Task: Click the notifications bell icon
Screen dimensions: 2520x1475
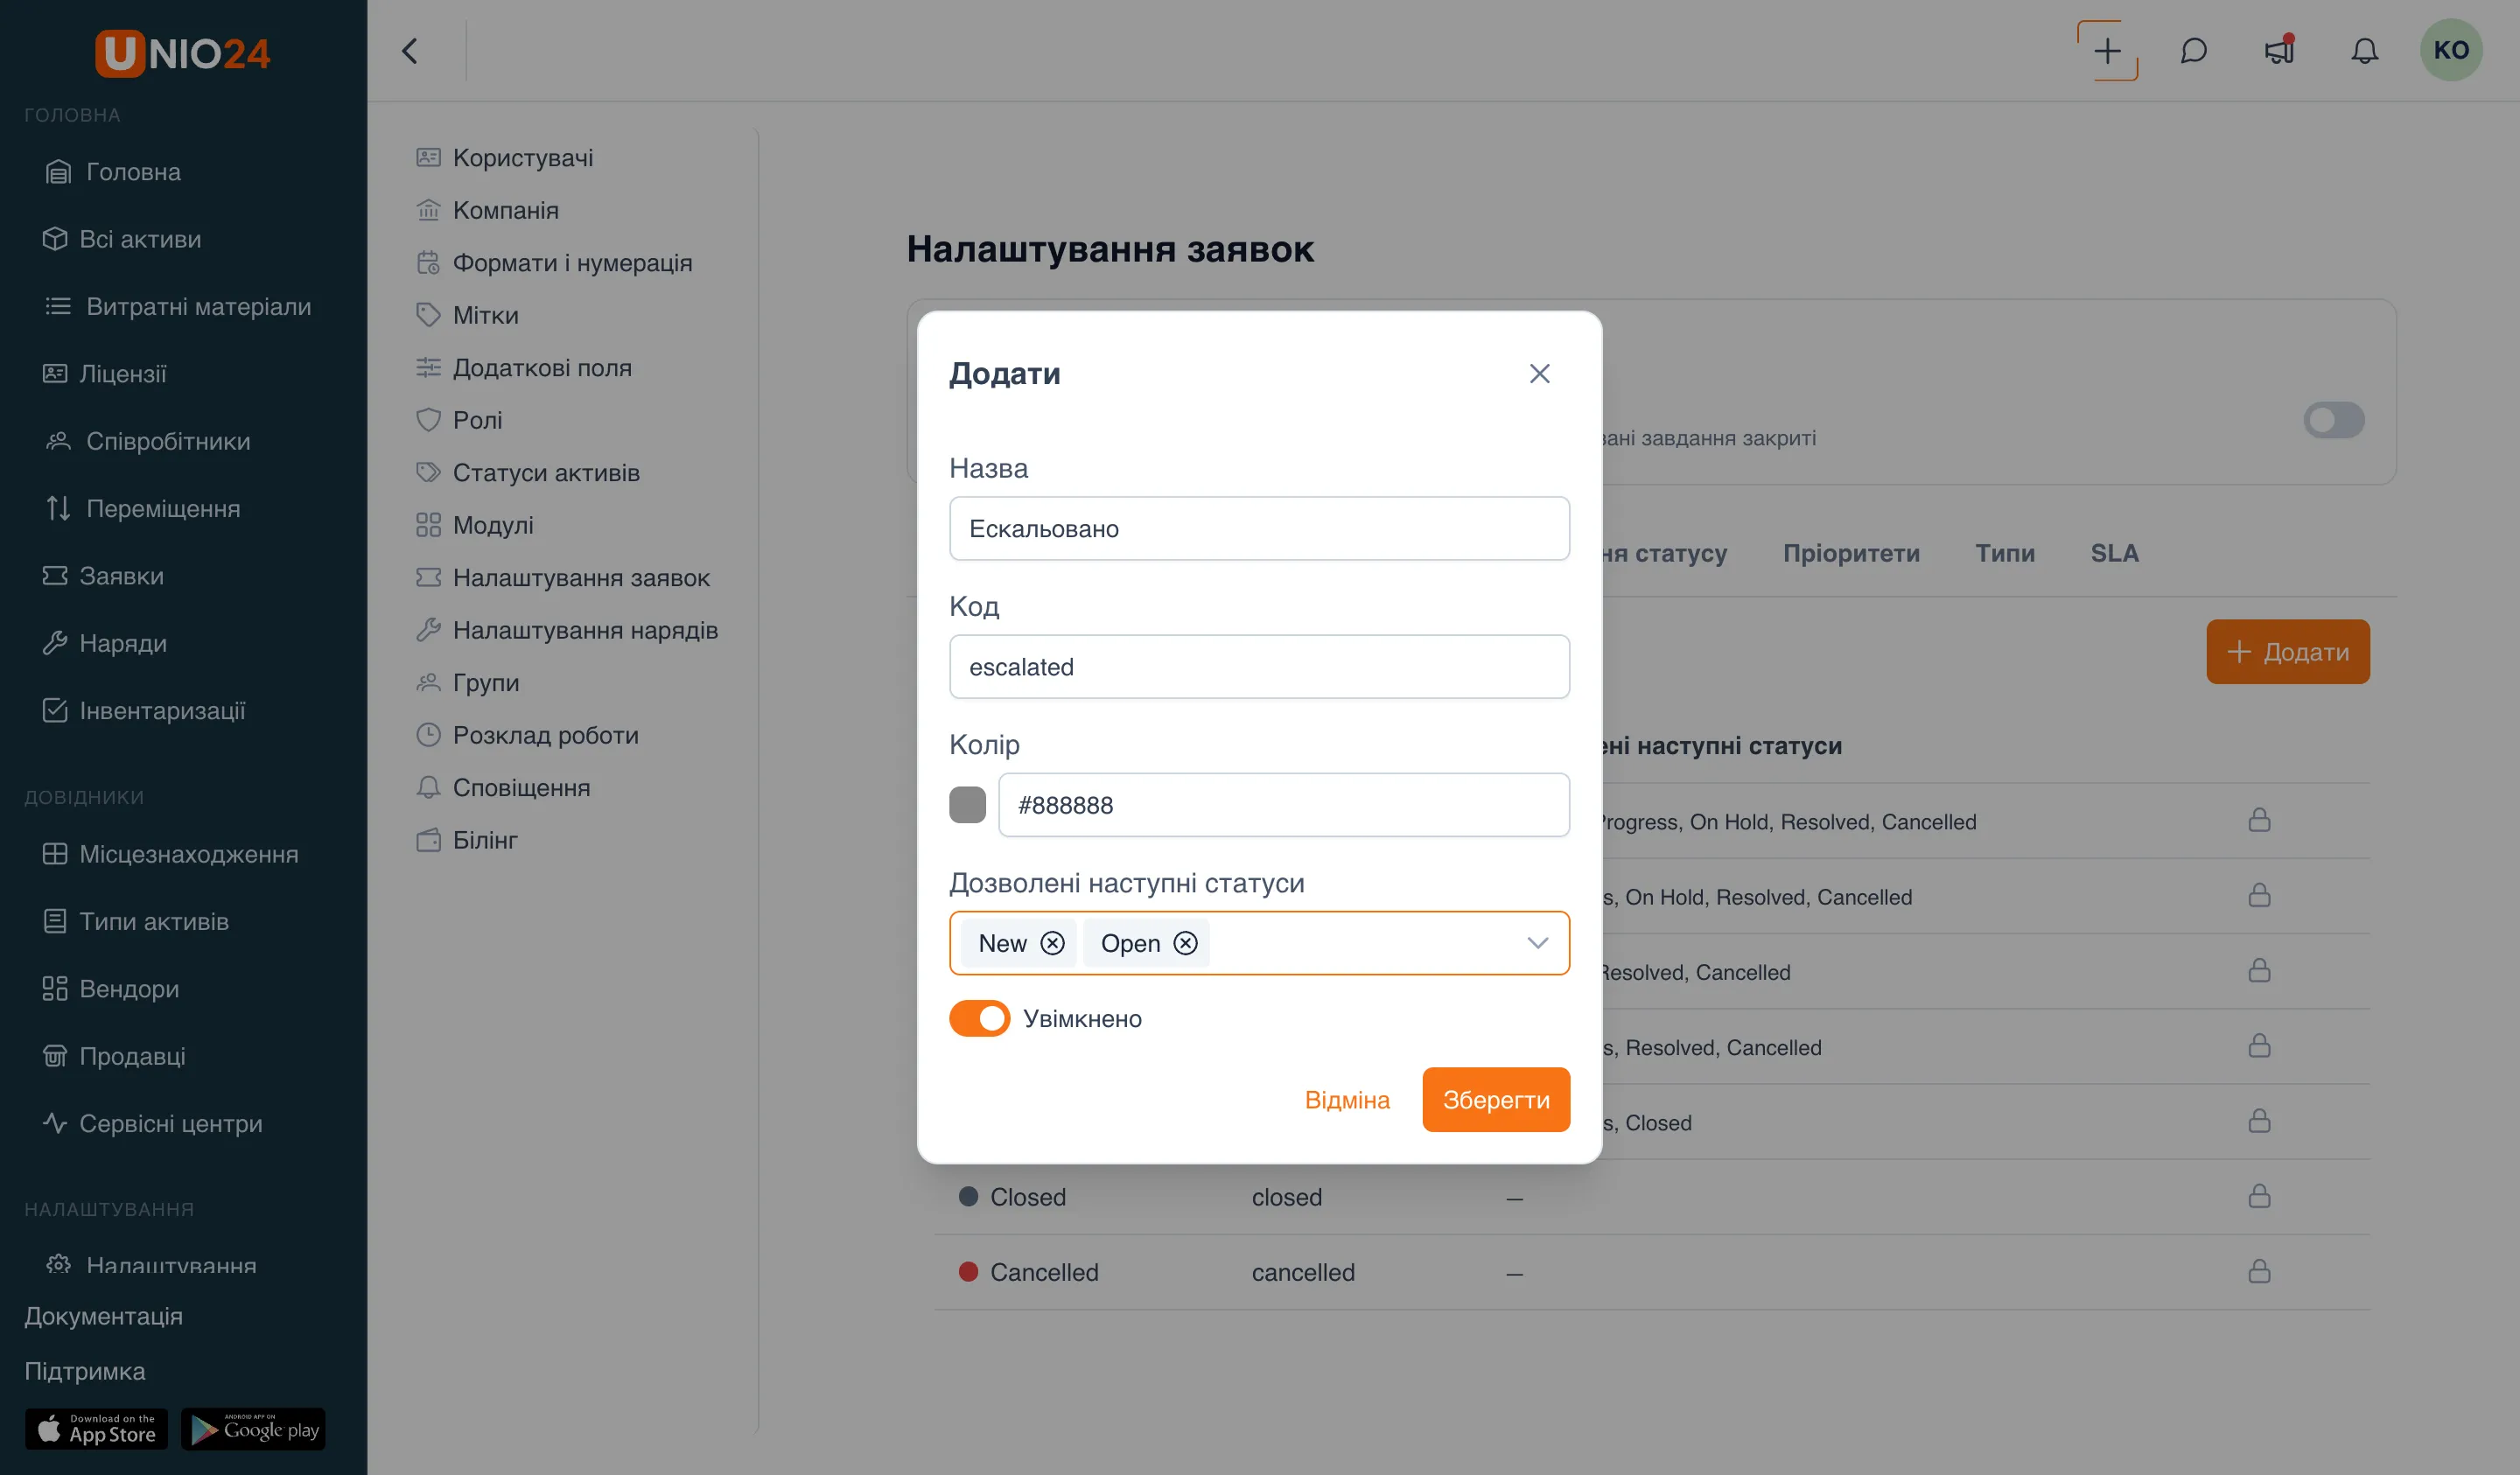Action: coord(2364,50)
